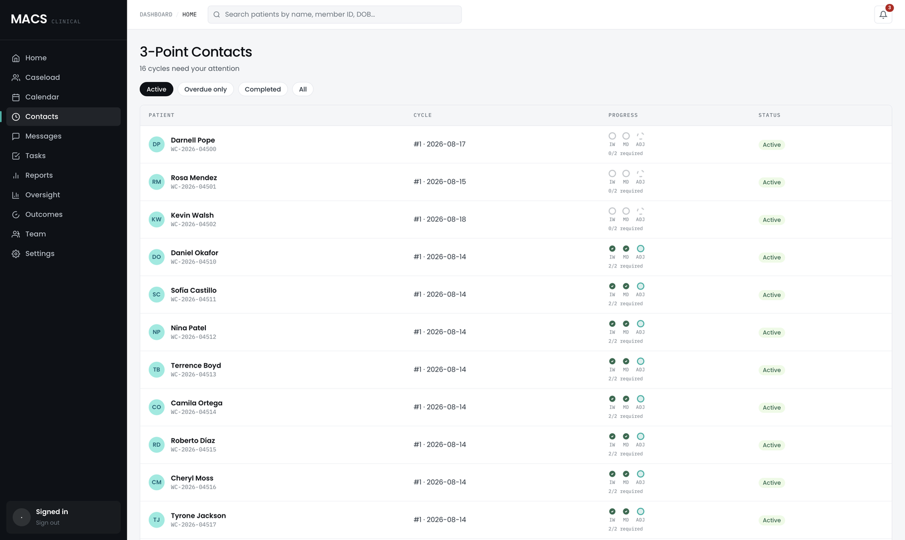The width and height of the screenshot is (905, 540).
Task: Open Settings in the sidebar
Action: (x=63, y=254)
